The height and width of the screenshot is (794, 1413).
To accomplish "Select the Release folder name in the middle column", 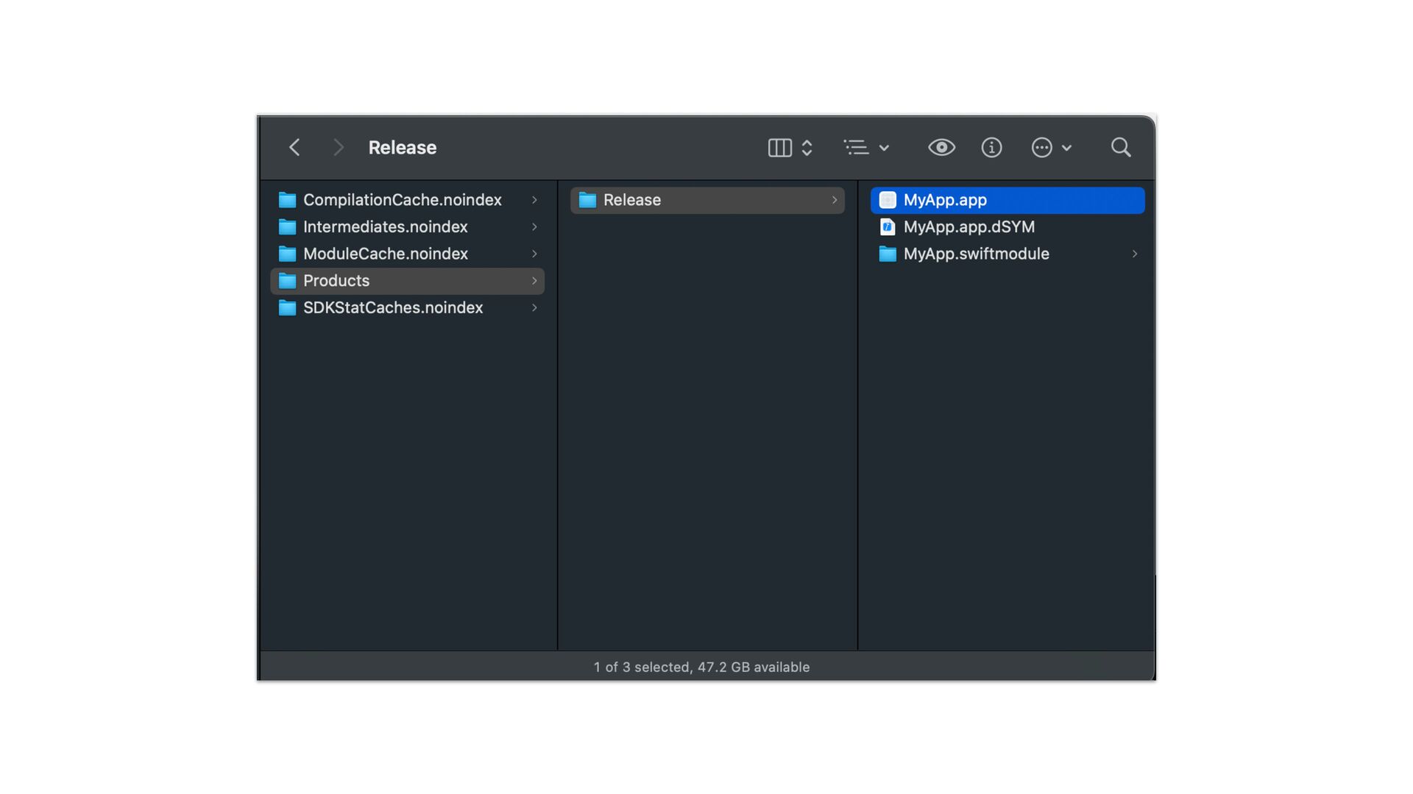I will 632,200.
